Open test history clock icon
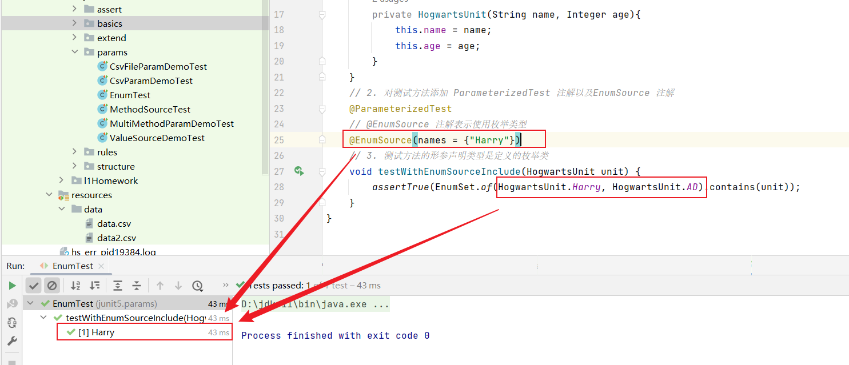This screenshot has height=365, width=849. click(x=197, y=286)
